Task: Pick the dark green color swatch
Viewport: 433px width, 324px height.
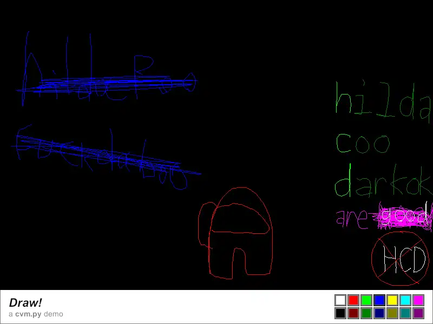Action: click(366, 313)
